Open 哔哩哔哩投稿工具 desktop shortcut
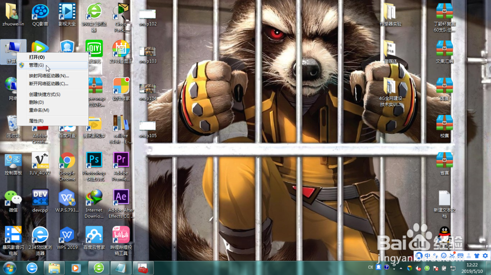 point(121,241)
